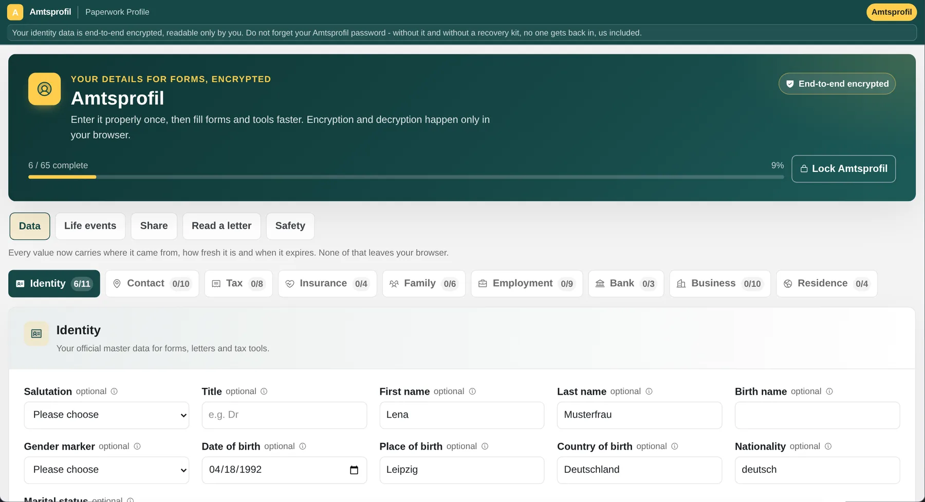
Task: Click the profile completion progress bar
Action: coord(406,177)
